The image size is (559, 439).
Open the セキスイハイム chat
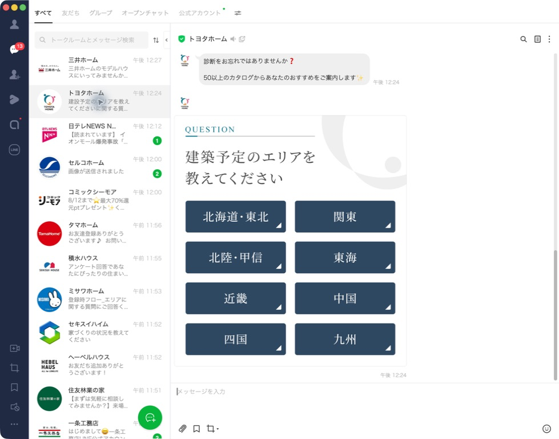(x=99, y=332)
